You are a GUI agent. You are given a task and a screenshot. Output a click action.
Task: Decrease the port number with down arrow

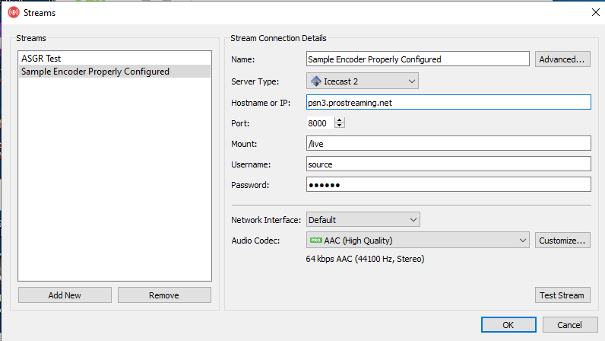tap(339, 126)
